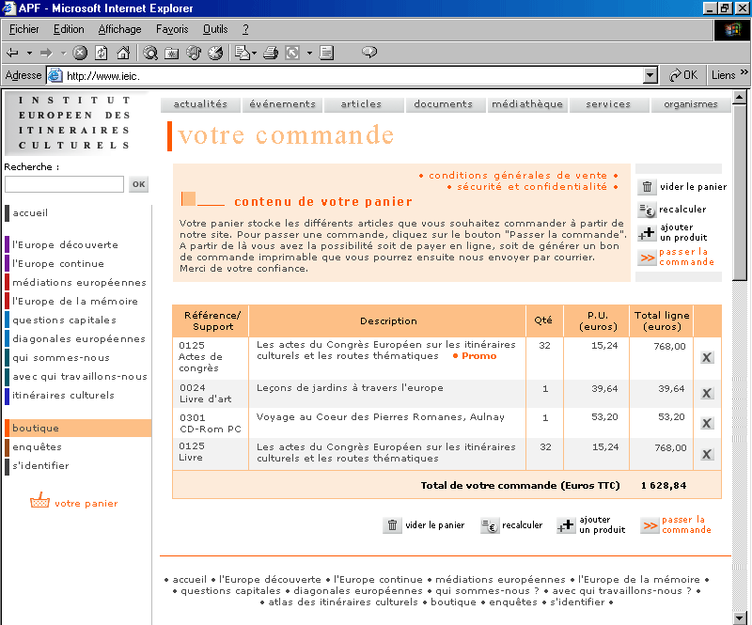Screen dimensions: 752x625
Task: Click the footer atlas des itinéraires culturels link
Action: [x=343, y=602]
